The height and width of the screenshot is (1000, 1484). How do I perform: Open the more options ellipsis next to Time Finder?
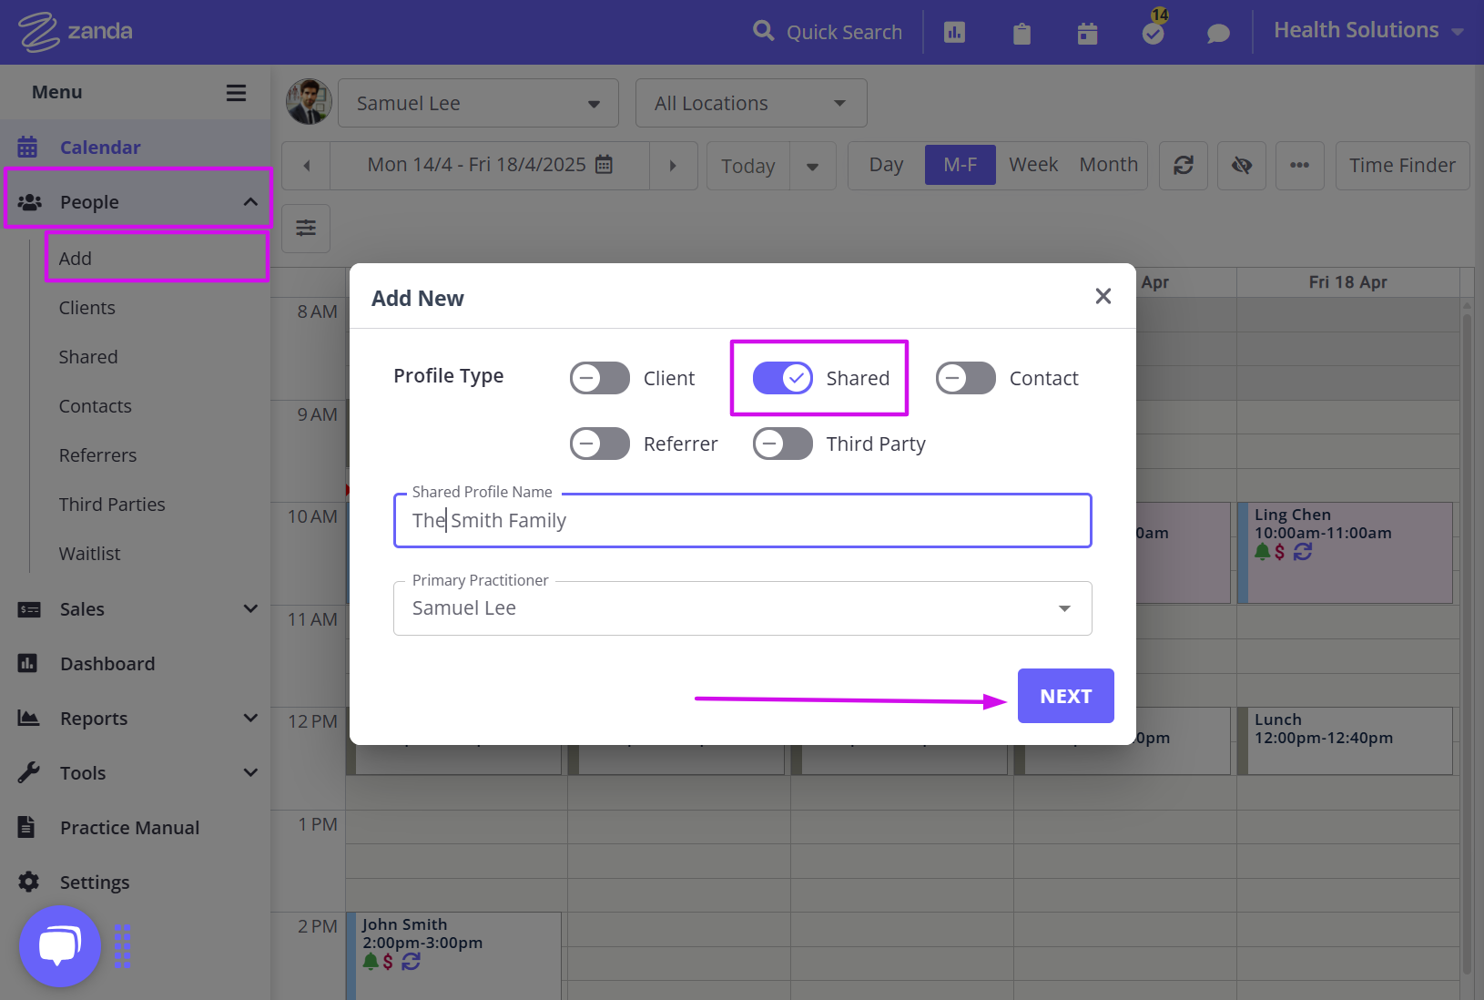coord(1299,165)
